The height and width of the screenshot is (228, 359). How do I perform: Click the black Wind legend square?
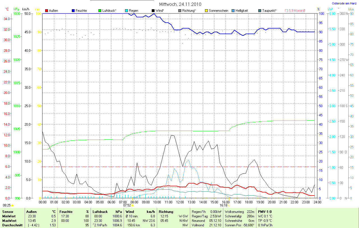(x=153, y=11)
